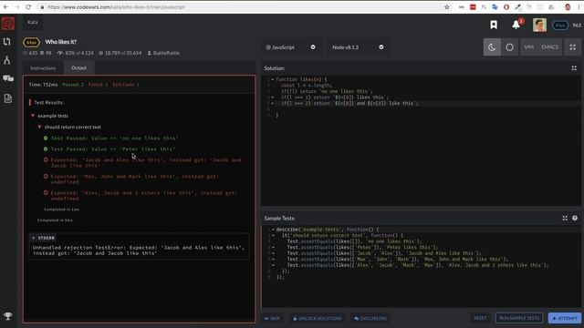Fold the 'function likes' code block
This screenshot has height=328, width=584.
click(x=273, y=79)
